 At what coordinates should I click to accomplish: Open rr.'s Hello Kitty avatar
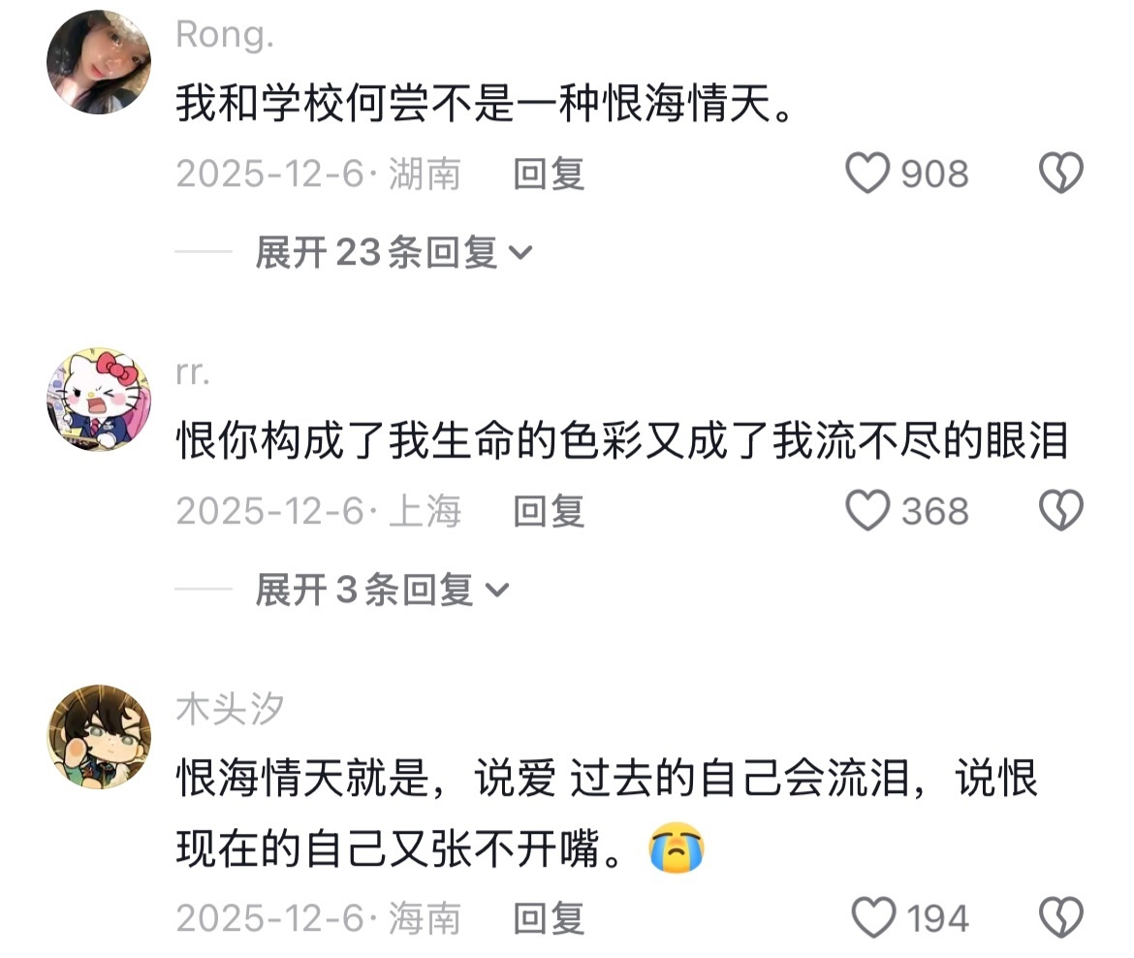click(99, 399)
